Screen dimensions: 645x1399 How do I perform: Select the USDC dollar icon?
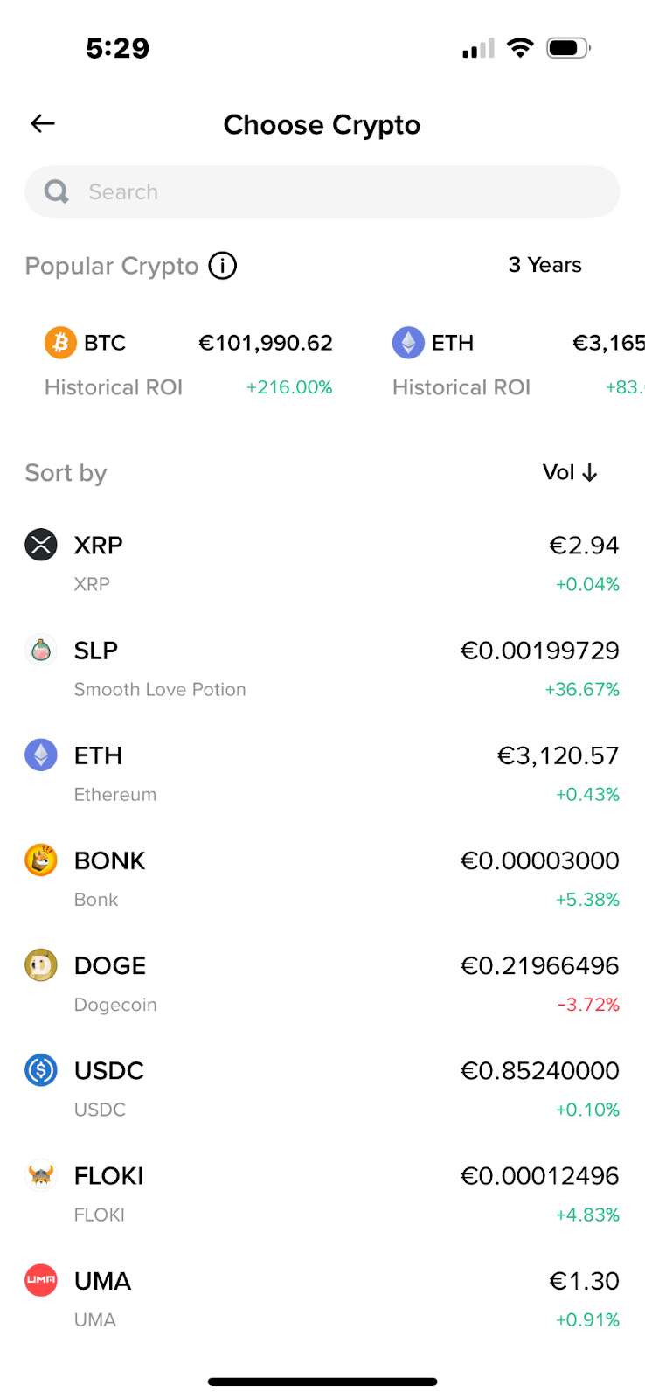click(x=41, y=1070)
